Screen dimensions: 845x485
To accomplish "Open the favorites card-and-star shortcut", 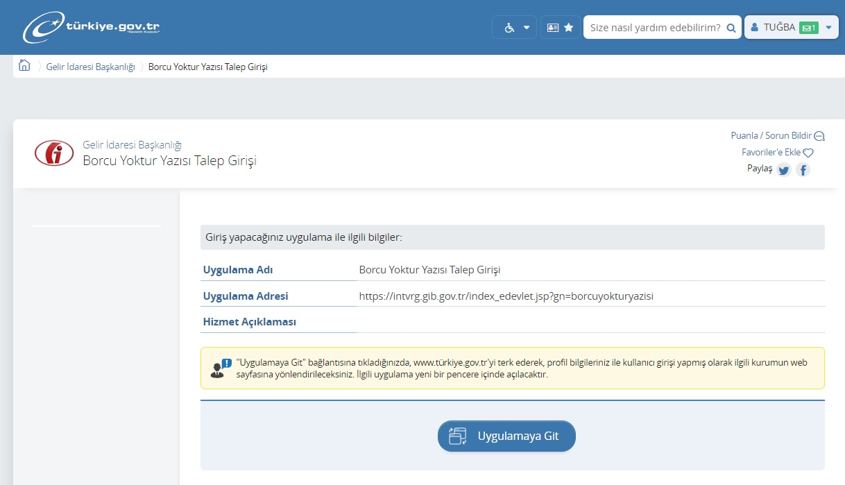I will pyautogui.click(x=561, y=28).
